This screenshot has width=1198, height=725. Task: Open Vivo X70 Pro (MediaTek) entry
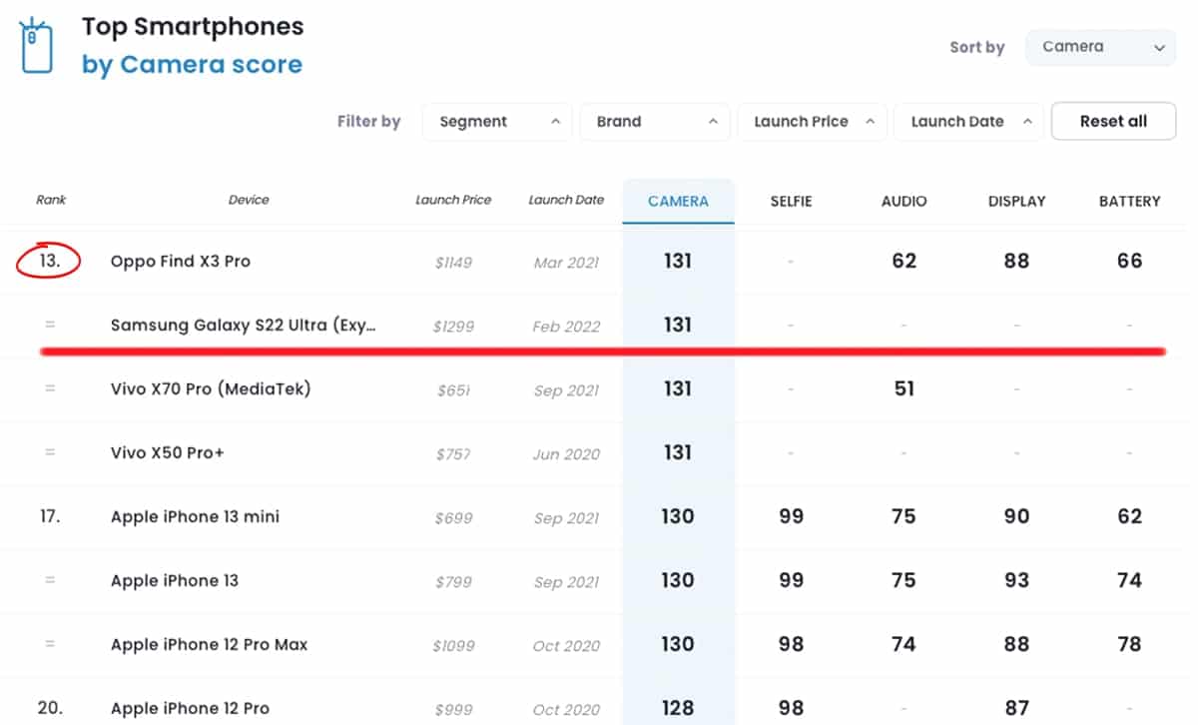pyautogui.click(x=211, y=389)
